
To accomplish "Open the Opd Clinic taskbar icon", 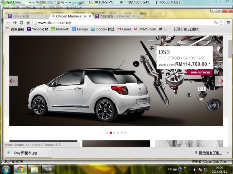I will tap(48, 169).
